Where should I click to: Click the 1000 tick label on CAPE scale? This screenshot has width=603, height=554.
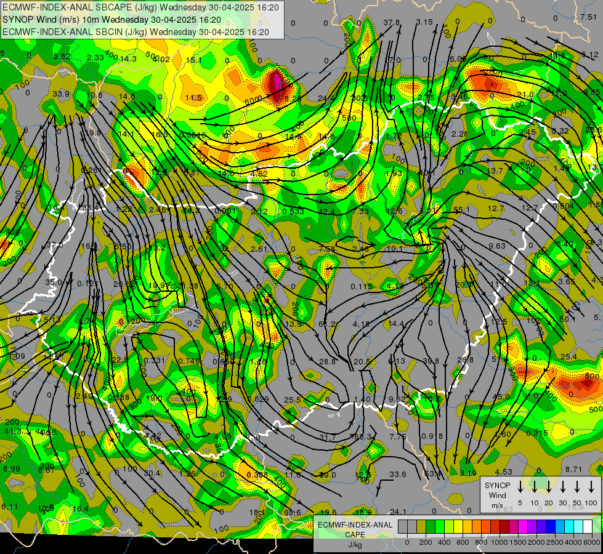[x=500, y=542]
